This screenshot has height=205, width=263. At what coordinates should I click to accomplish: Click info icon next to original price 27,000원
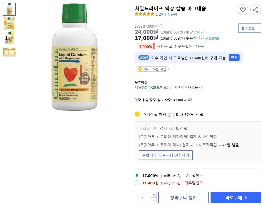[x=162, y=26]
